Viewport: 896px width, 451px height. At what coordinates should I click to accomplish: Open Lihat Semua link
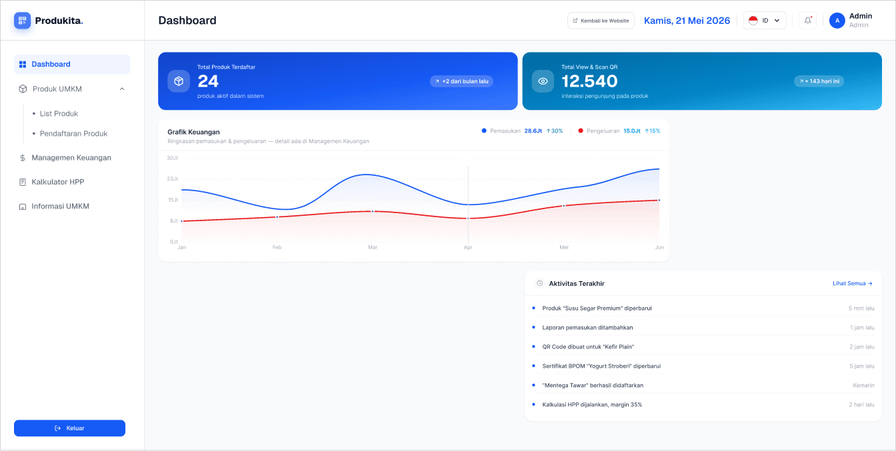(853, 283)
